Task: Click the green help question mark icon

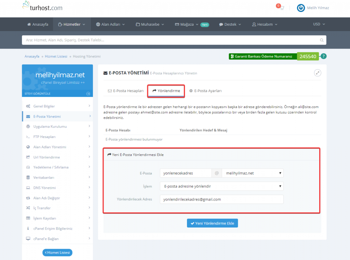Action: coord(323,56)
